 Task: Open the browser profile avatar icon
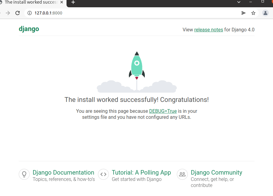tap(265, 13)
